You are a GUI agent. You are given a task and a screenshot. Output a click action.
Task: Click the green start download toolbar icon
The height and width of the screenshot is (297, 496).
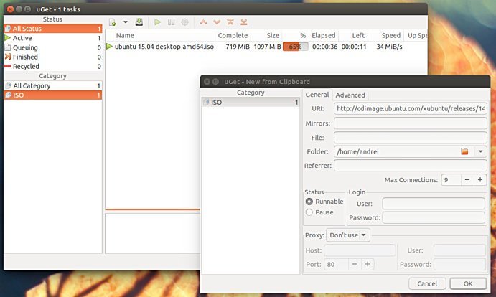(x=157, y=22)
